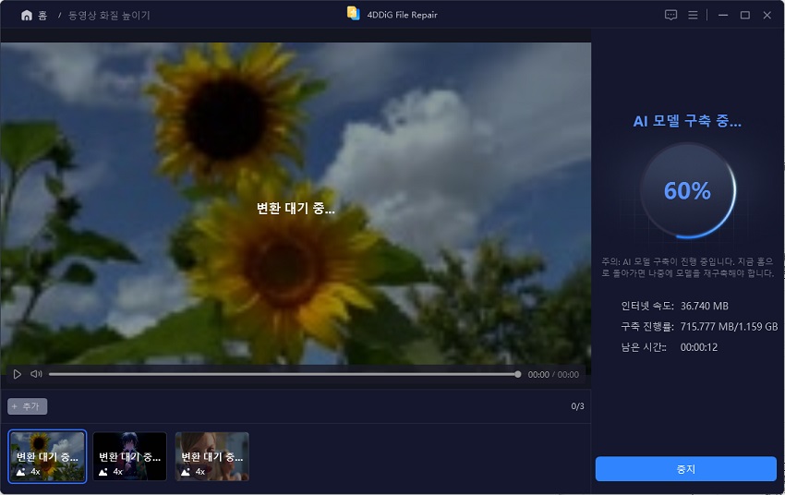
Task: Close the 4DDiG File Repair window
Action: [x=767, y=15]
